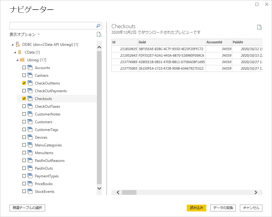
Task: Click the preview horizontal scrollbar thumb
Action: 129,193
